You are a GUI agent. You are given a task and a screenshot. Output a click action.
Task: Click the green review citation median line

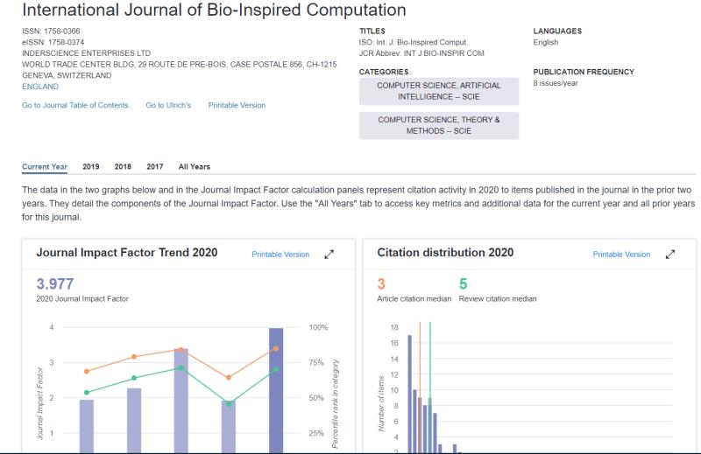click(x=430, y=388)
